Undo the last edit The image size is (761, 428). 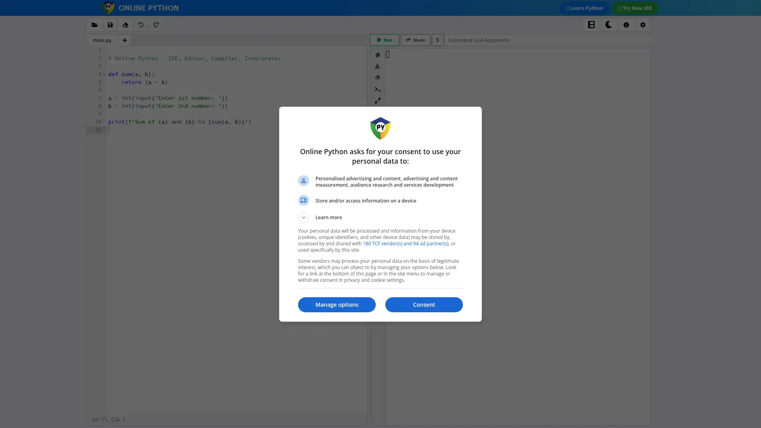click(141, 25)
